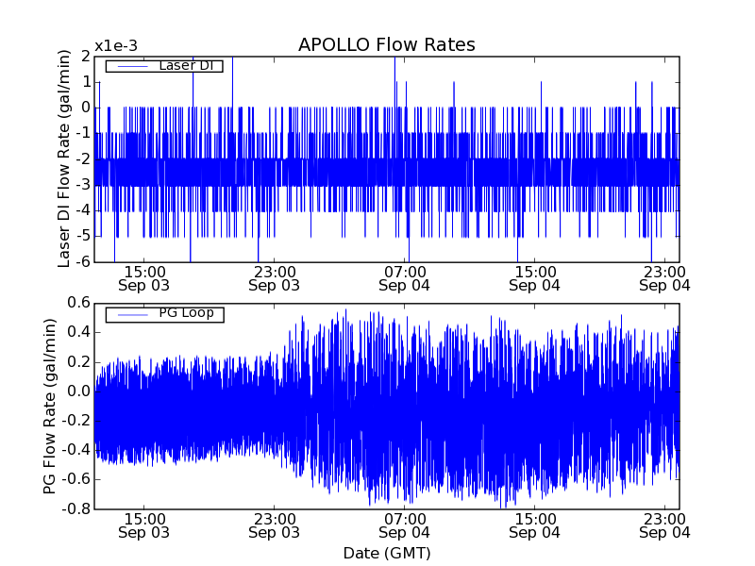Click the "-0.2" tick on PG flow y-axis

76,421
